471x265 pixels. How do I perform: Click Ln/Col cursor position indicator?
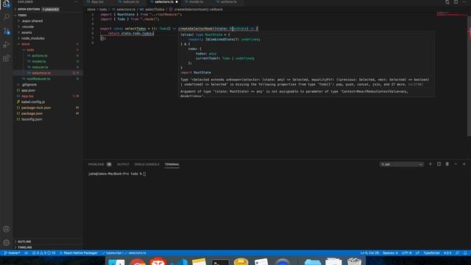369,253
